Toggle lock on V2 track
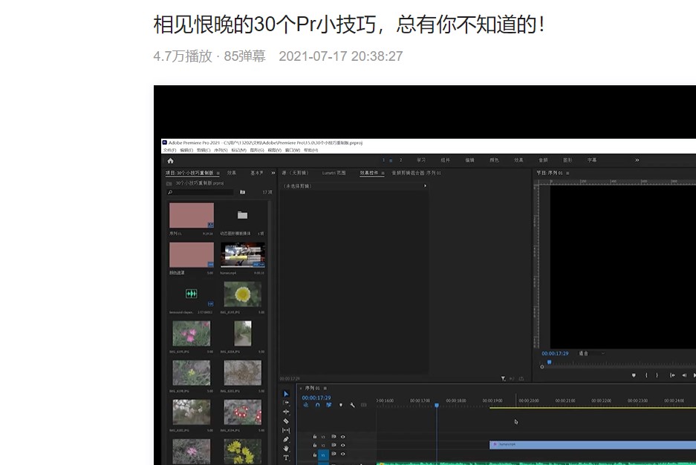 [315, 446]
